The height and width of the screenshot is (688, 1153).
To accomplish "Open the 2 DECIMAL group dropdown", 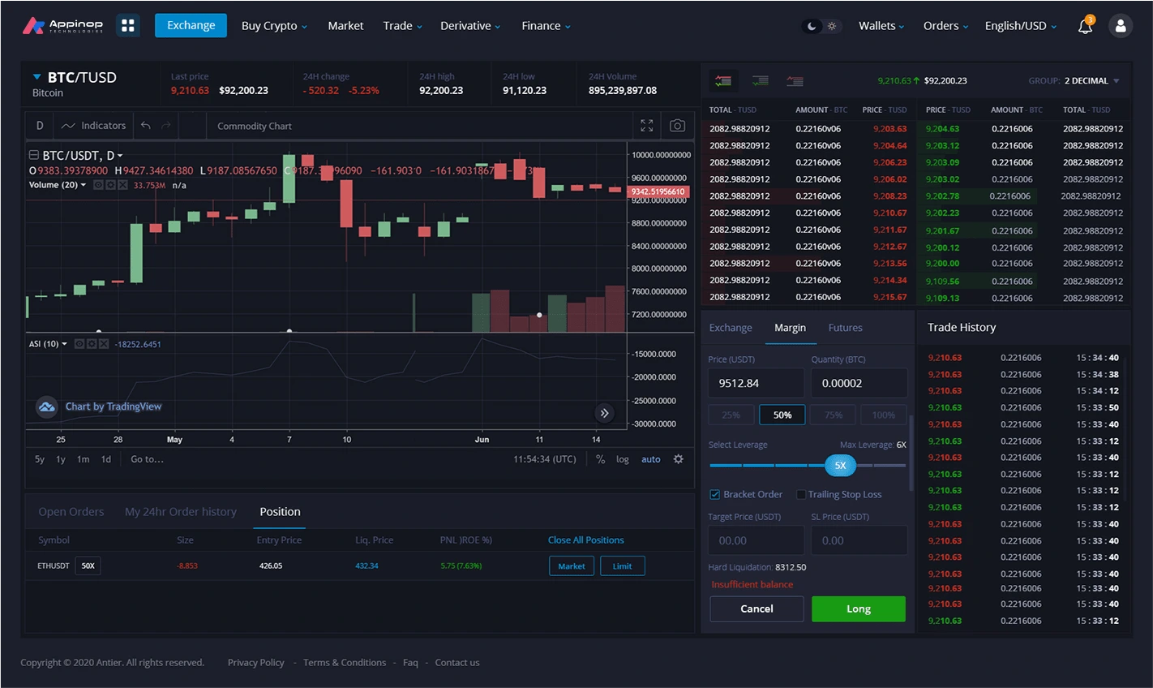I will tap(1091, 81).
